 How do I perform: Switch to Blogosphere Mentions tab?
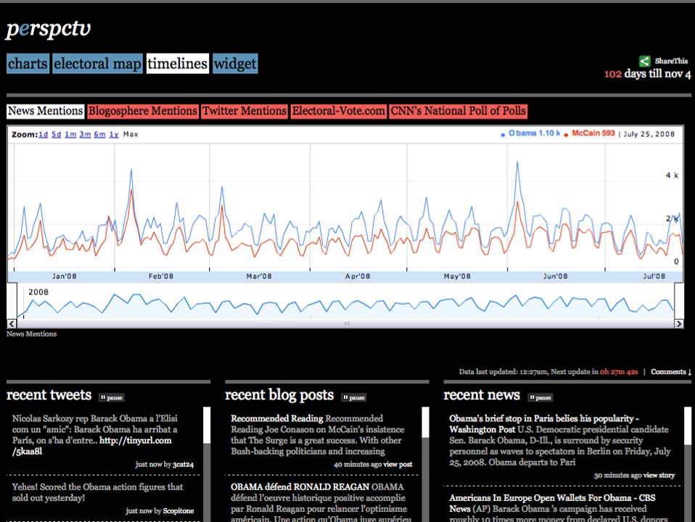[142, 111]
